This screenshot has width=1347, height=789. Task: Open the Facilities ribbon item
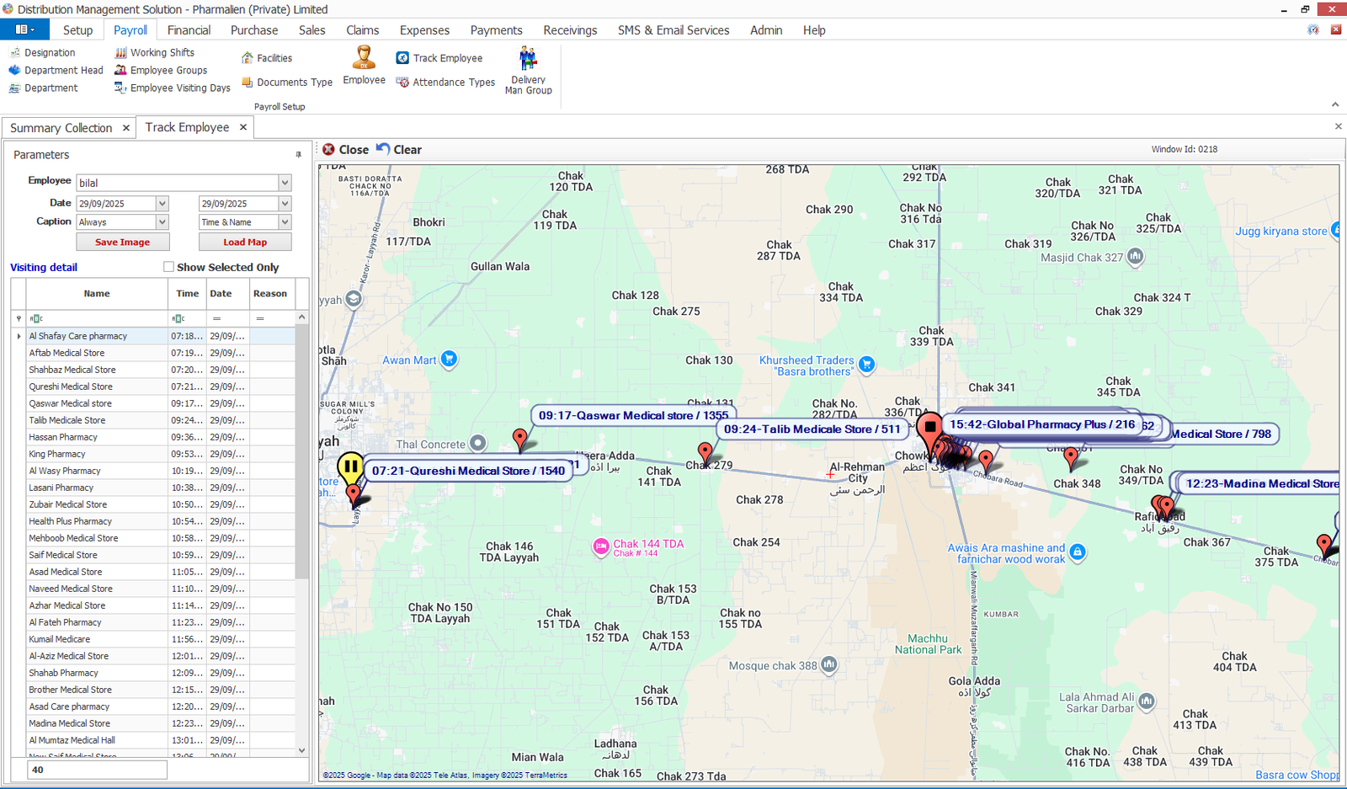point(248,58)
